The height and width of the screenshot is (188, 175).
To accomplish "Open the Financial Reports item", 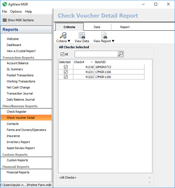I will click(x=18, y=172).
